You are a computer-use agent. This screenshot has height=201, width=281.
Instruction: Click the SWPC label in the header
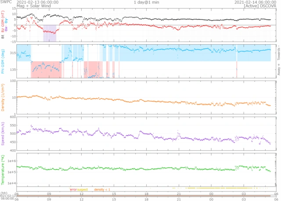[6, 2]
